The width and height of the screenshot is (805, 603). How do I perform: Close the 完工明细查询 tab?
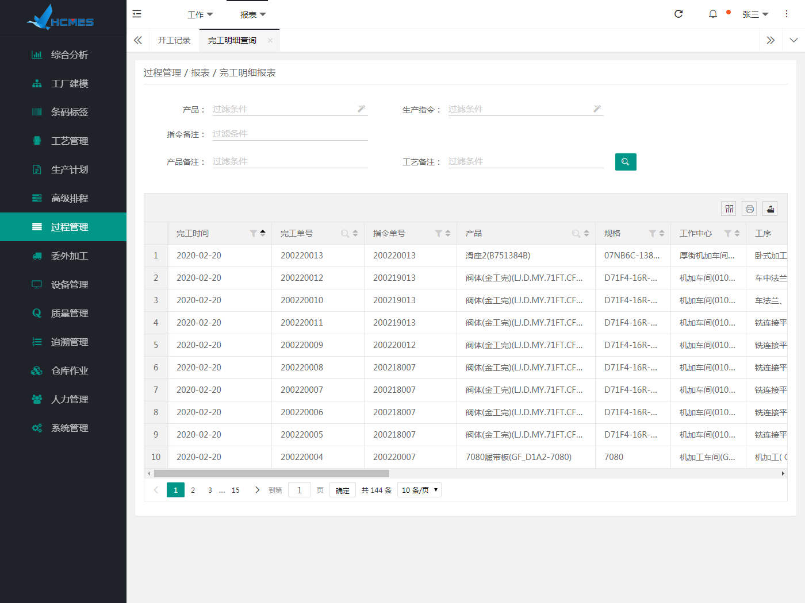point(270,40)
